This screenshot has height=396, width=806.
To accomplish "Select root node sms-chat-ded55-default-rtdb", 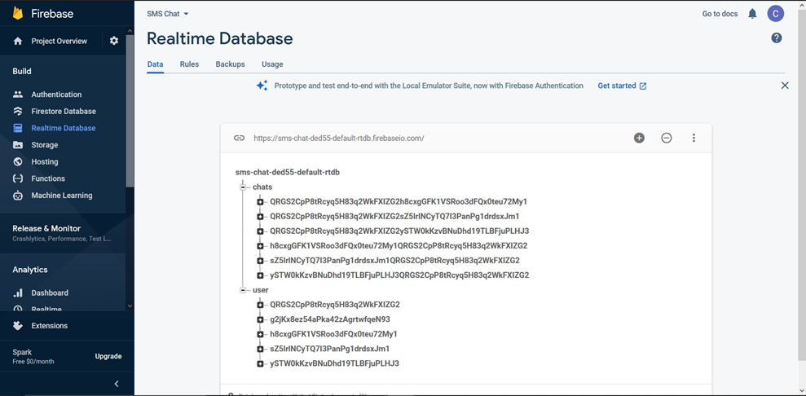I will click(288, 173).
